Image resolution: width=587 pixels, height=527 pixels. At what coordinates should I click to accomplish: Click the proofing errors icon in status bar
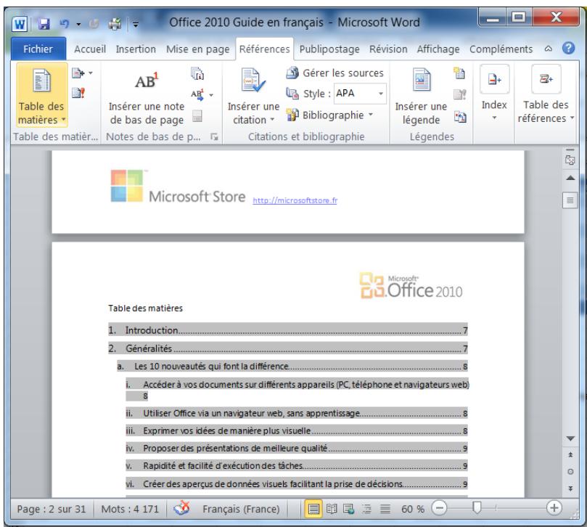(181, 508)
